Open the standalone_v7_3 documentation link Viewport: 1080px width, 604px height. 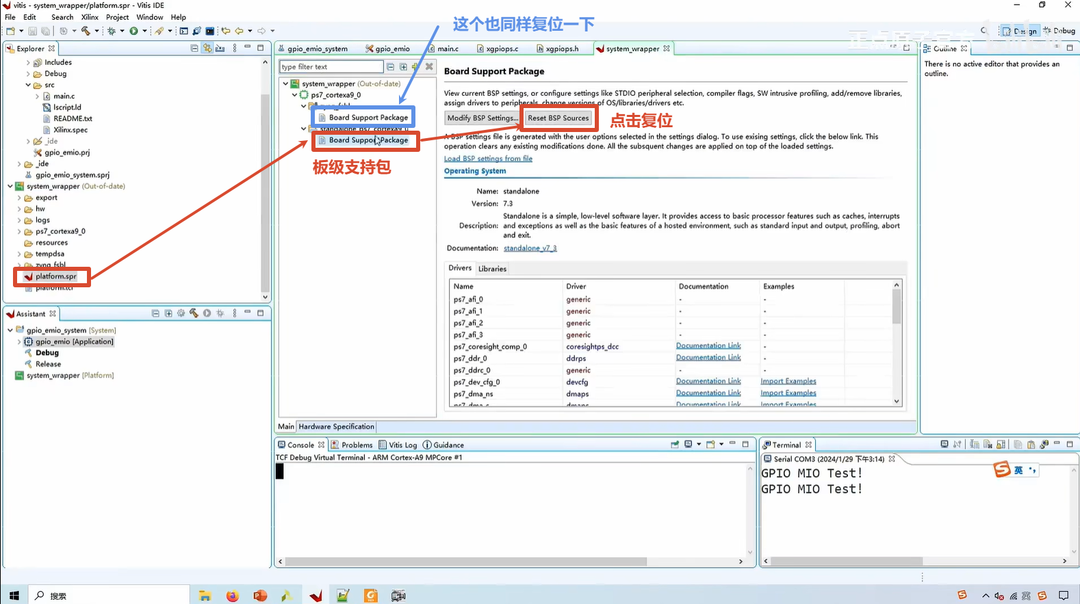pyautogui.click(x=530, y=248)
